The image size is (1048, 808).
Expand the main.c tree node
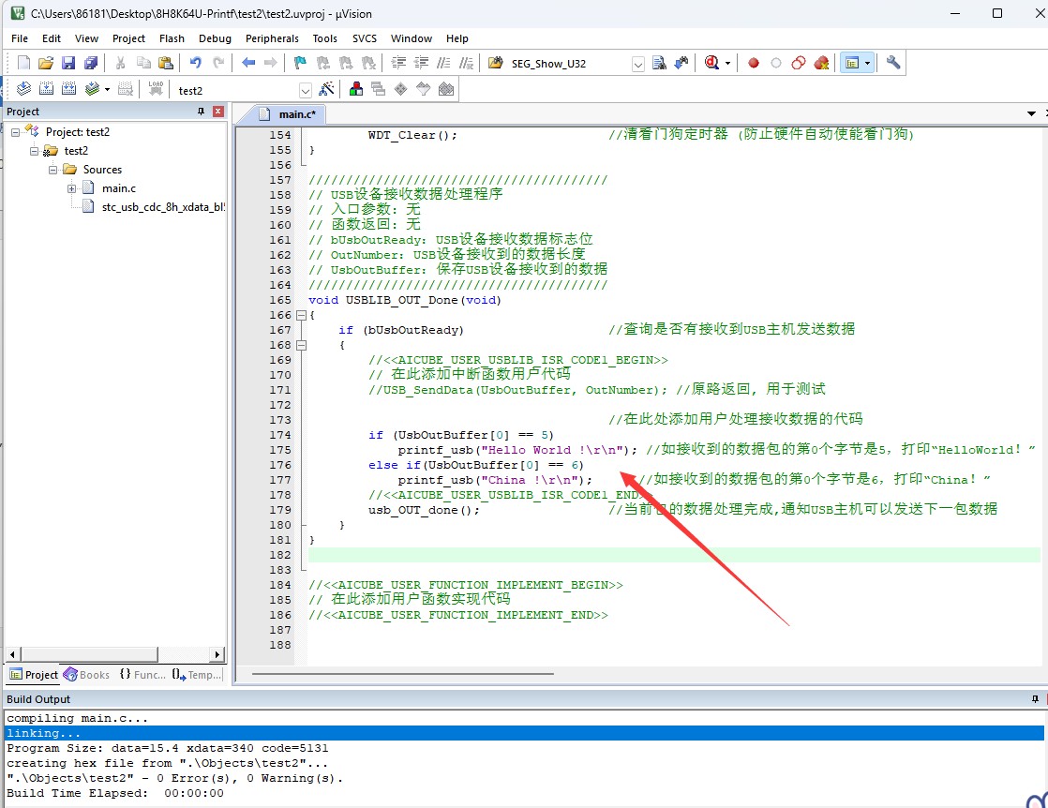(x=71, y=188)
